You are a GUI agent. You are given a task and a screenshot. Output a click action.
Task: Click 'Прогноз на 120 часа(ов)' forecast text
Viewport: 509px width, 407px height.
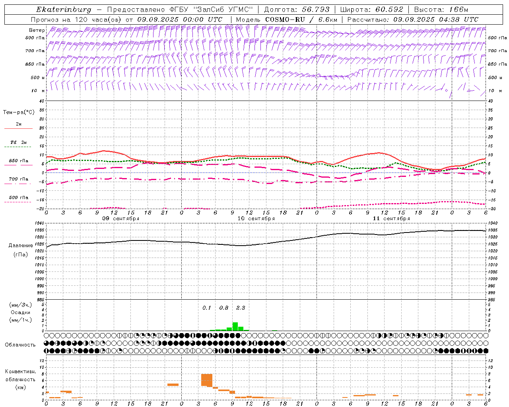click(76, 19)
